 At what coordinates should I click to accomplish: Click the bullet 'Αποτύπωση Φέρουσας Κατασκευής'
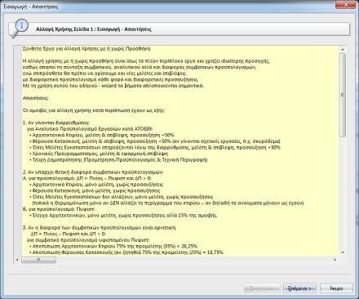tap(126, 252)
